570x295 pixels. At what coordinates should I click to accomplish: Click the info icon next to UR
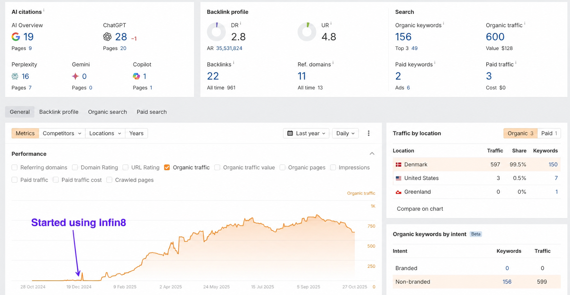click(x=331, y=24)
